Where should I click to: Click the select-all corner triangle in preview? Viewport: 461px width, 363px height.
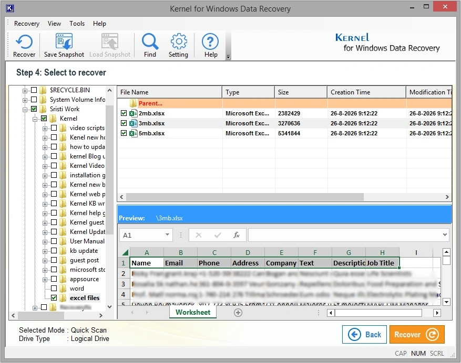click(x=125, y=252)
